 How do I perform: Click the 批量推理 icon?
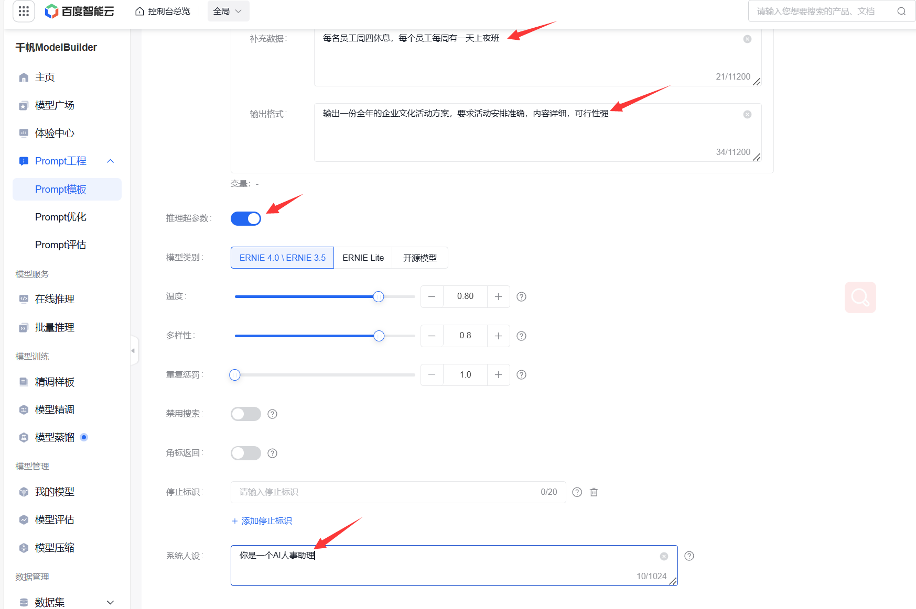(x=24, y=328)
